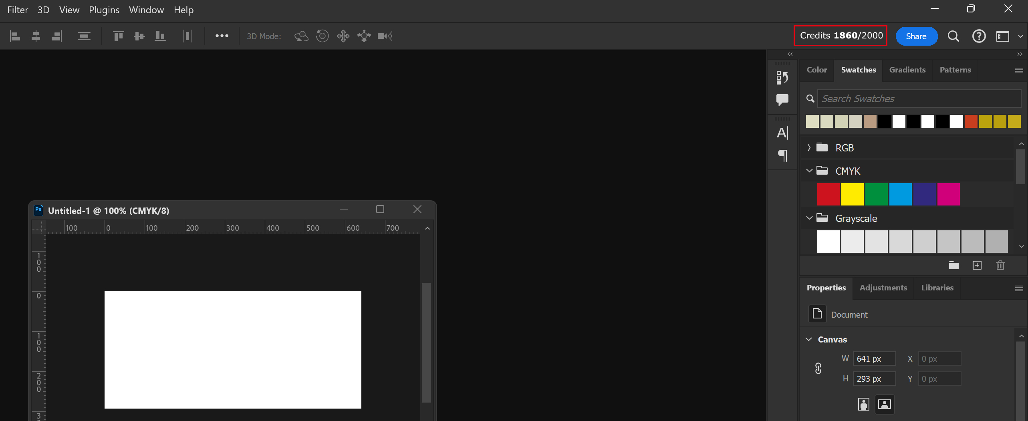
Task: Expand the RGB swatch group
Action: point(808,147)
